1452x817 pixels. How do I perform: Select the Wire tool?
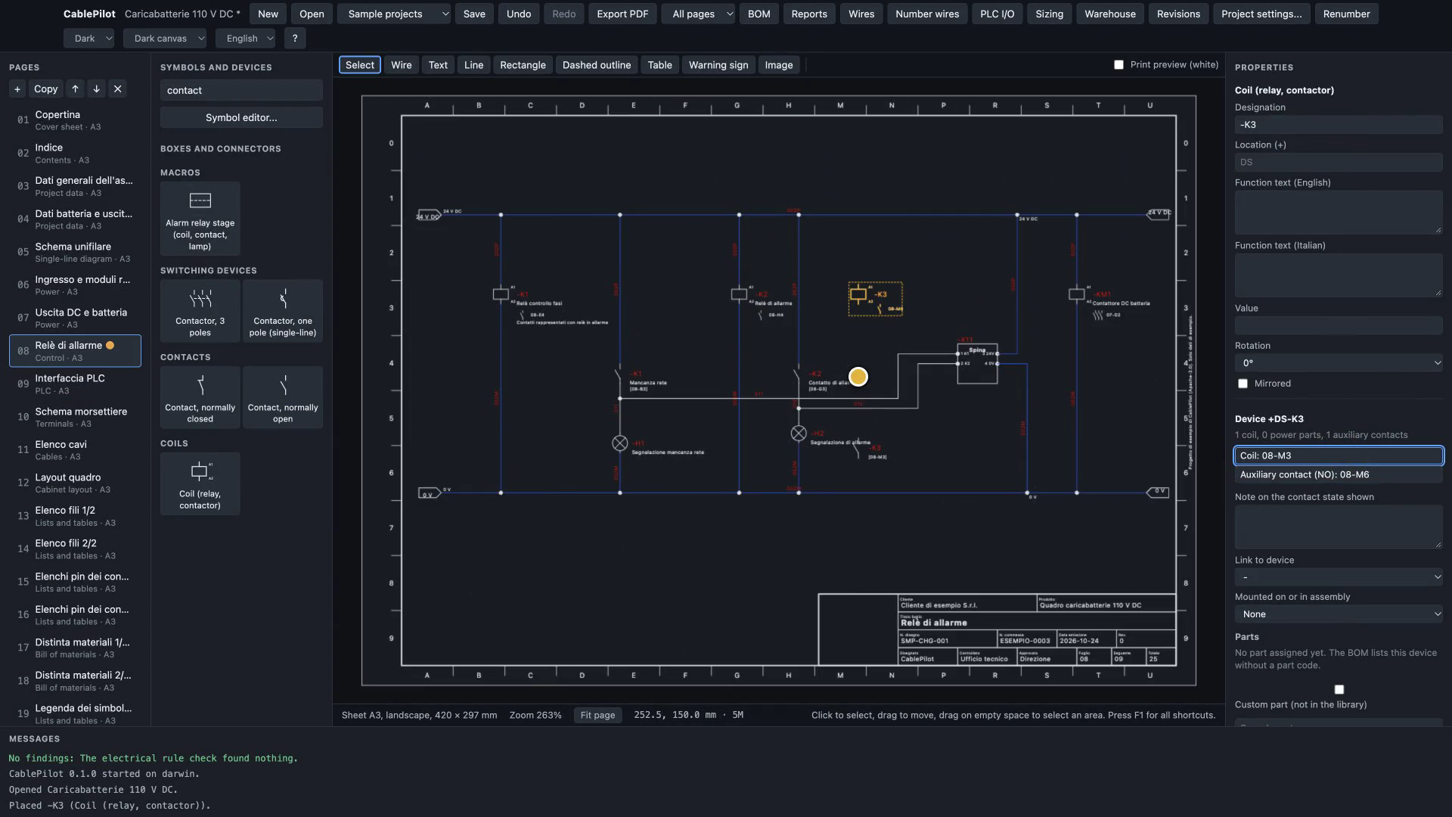click(402, 65)
